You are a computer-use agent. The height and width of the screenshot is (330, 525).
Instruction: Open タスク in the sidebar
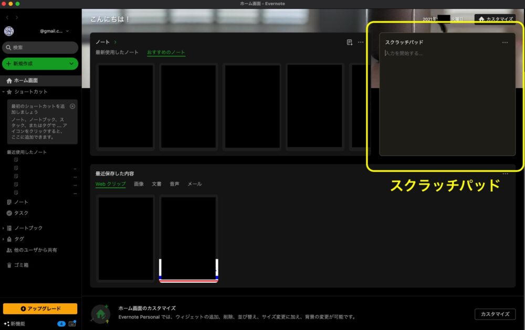21,213
